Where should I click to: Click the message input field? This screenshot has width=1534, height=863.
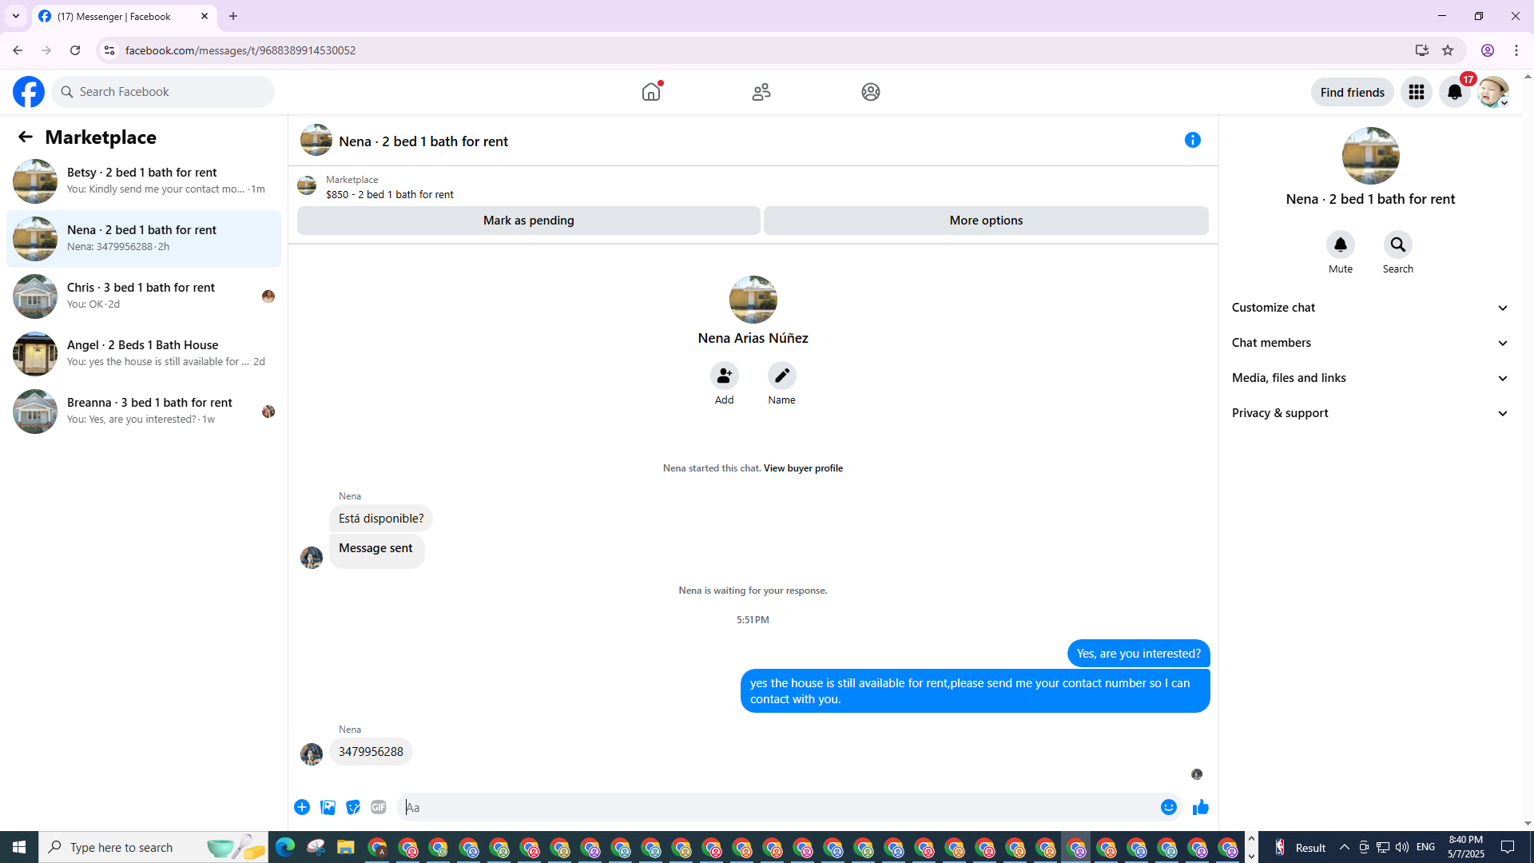779,807
